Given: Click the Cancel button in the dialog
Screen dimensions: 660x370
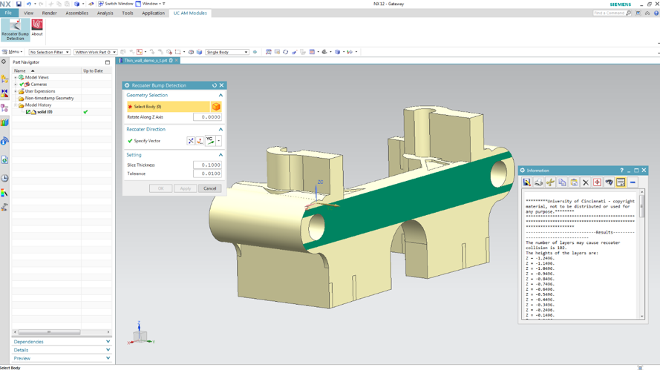Looking at the screenshot, I should [x=209, y=188].
